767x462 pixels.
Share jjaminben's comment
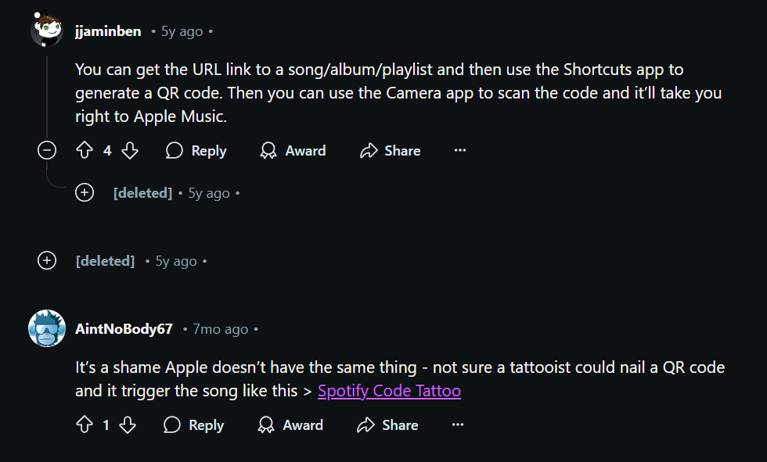coord(390,150)
